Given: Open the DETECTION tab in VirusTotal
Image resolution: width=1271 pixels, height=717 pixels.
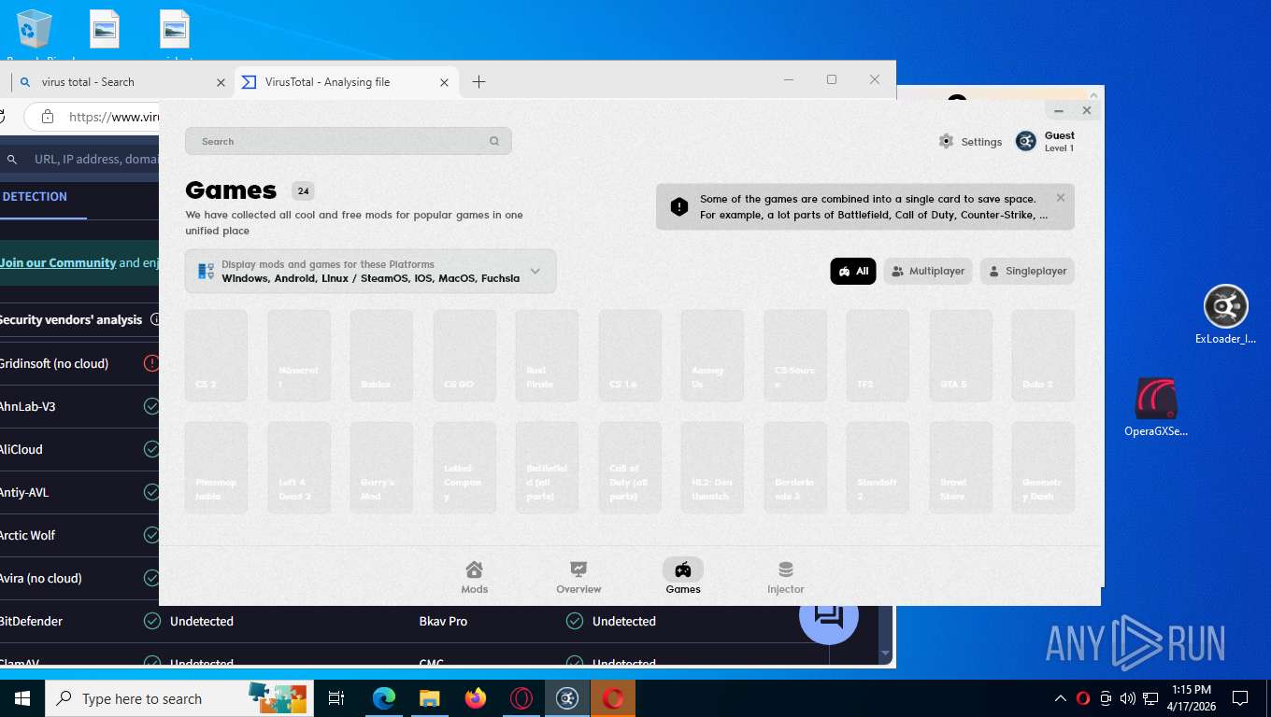Looking at the screenshot, I should pos(35,197).
